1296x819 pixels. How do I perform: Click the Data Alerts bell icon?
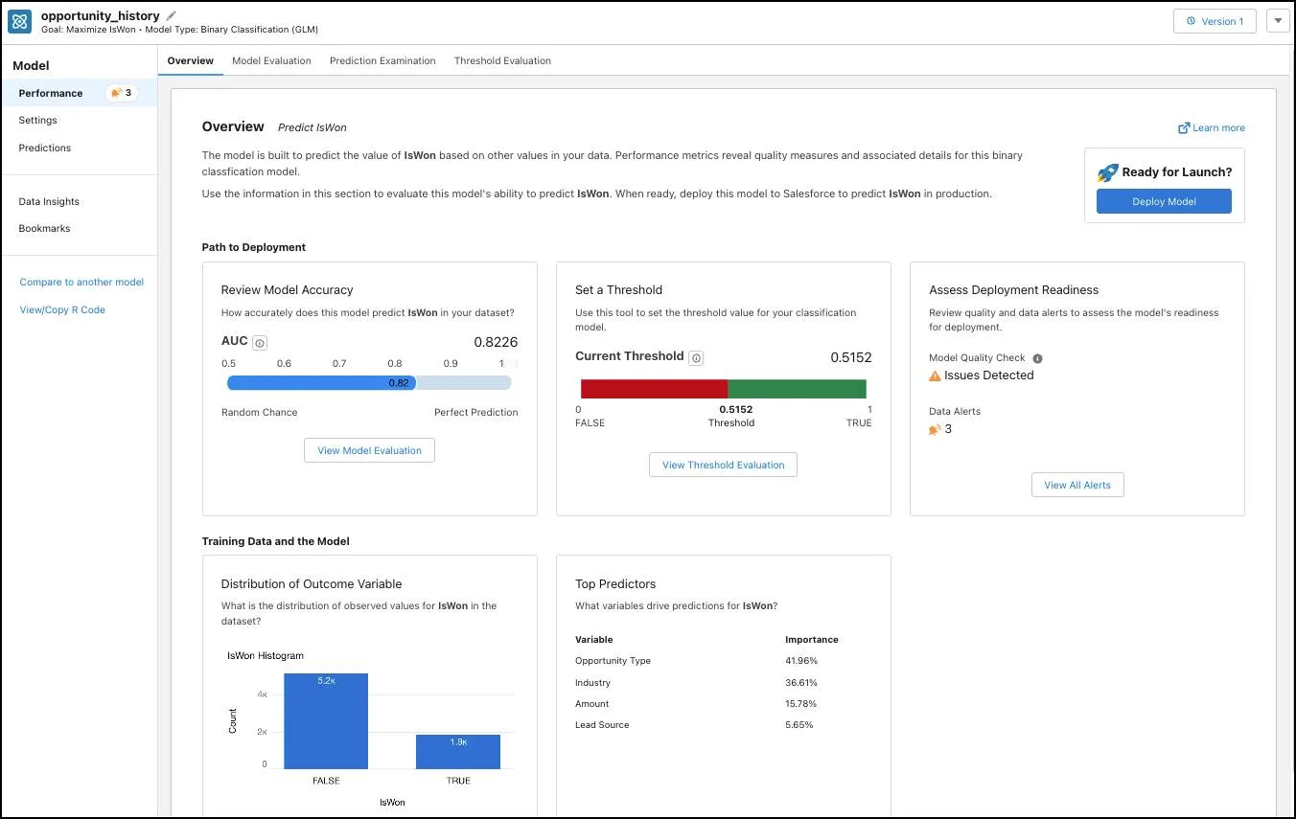[935, 430]
